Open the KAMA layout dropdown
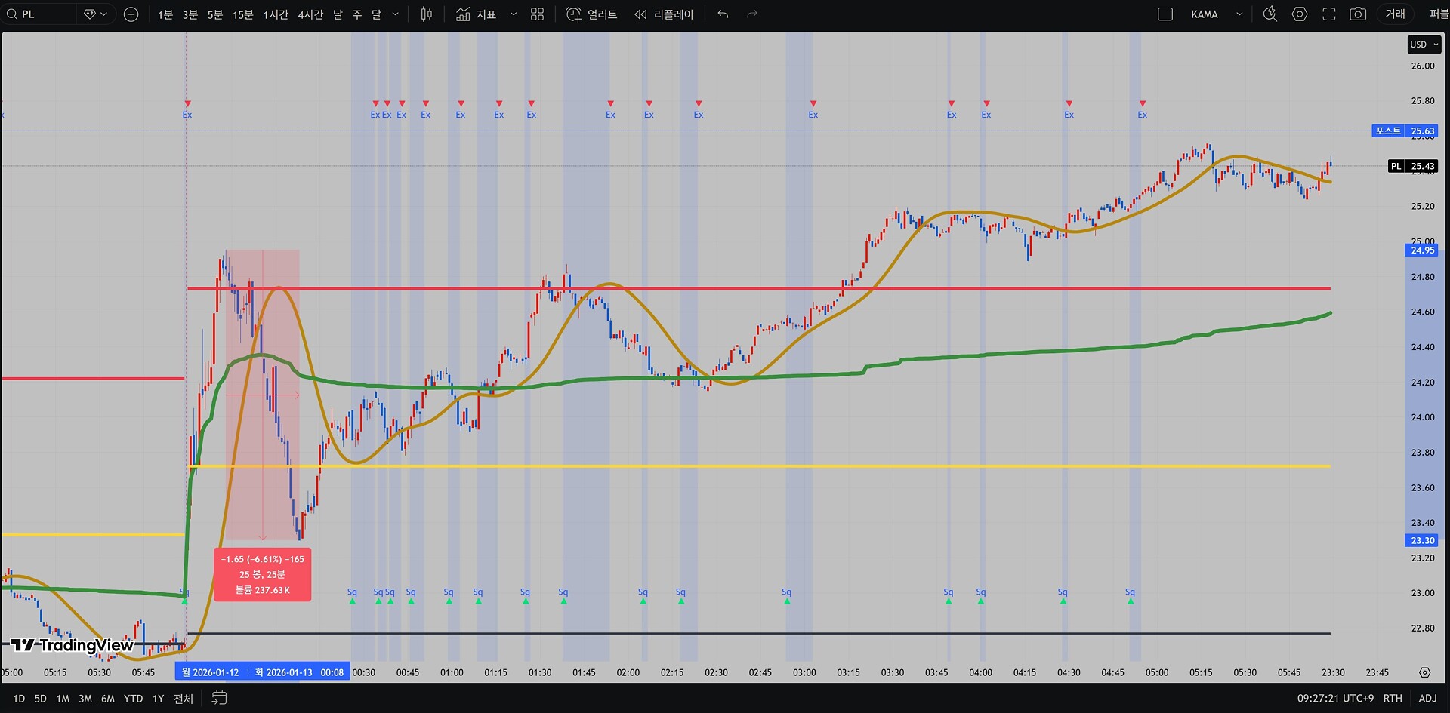 pyautogui.click(x=1239, y=14)
